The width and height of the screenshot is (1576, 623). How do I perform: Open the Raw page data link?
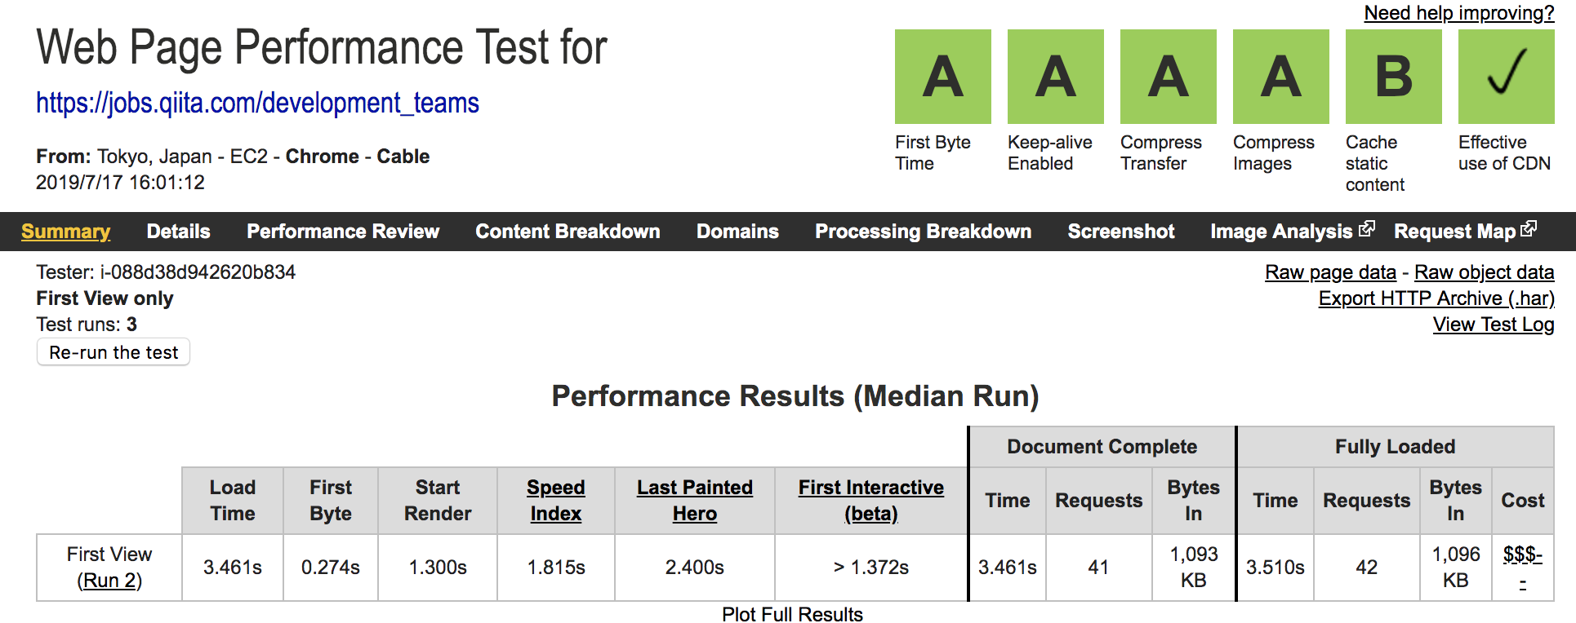pos(1330,272)
